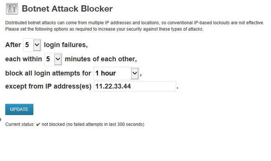
Task: Open the login failures count dropdown
Action: [32, 45]
